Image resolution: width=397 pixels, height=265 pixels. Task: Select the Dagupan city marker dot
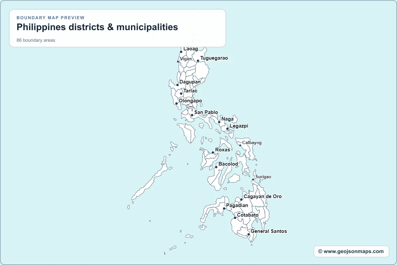click(177, 85)
